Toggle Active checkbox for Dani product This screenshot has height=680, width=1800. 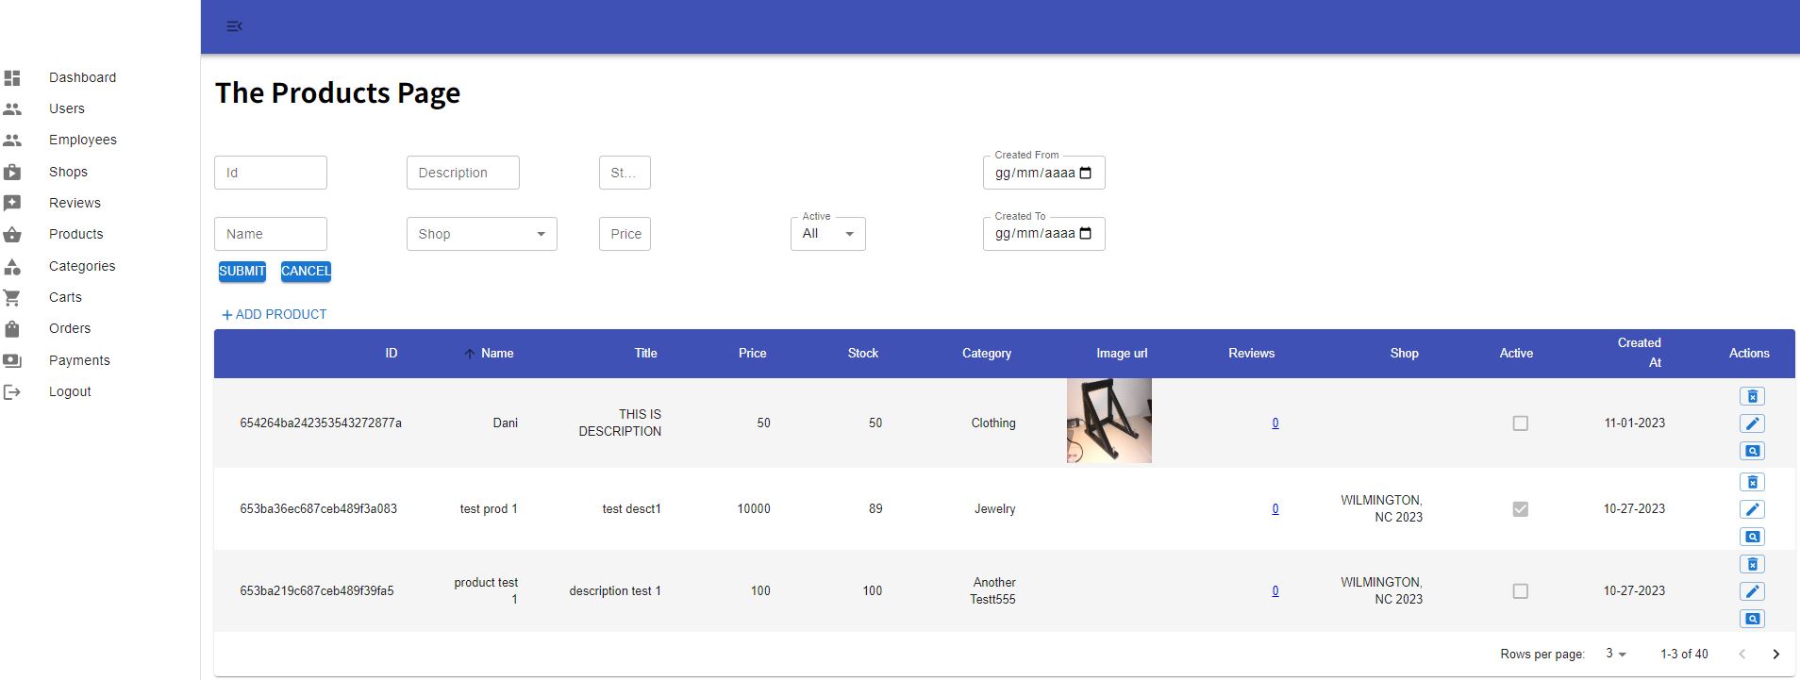(1520, 423)
